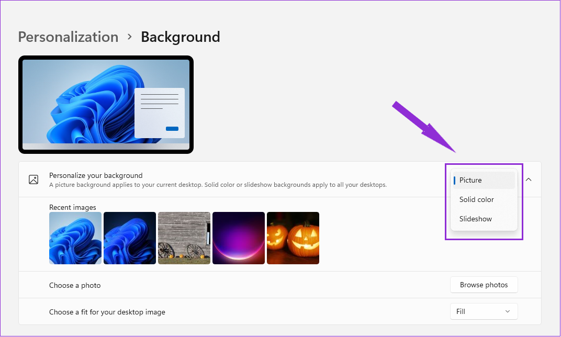561x337 pixels.
Task: Click the Choose a photo row
Action: pyautogui.click(x=75, y=285)
